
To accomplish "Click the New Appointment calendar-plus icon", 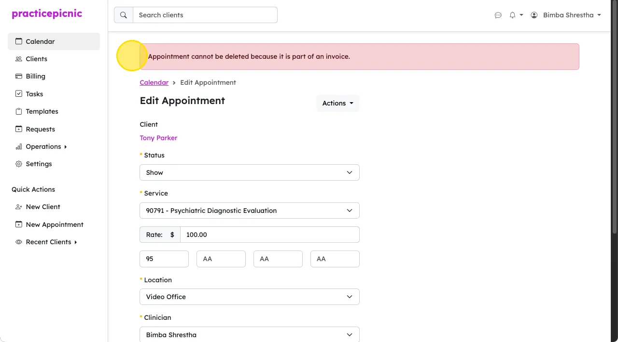I will point(19,224).
